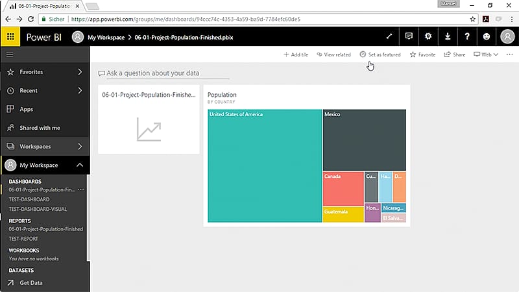Click Share dashboard button

(x=455, y=55)
